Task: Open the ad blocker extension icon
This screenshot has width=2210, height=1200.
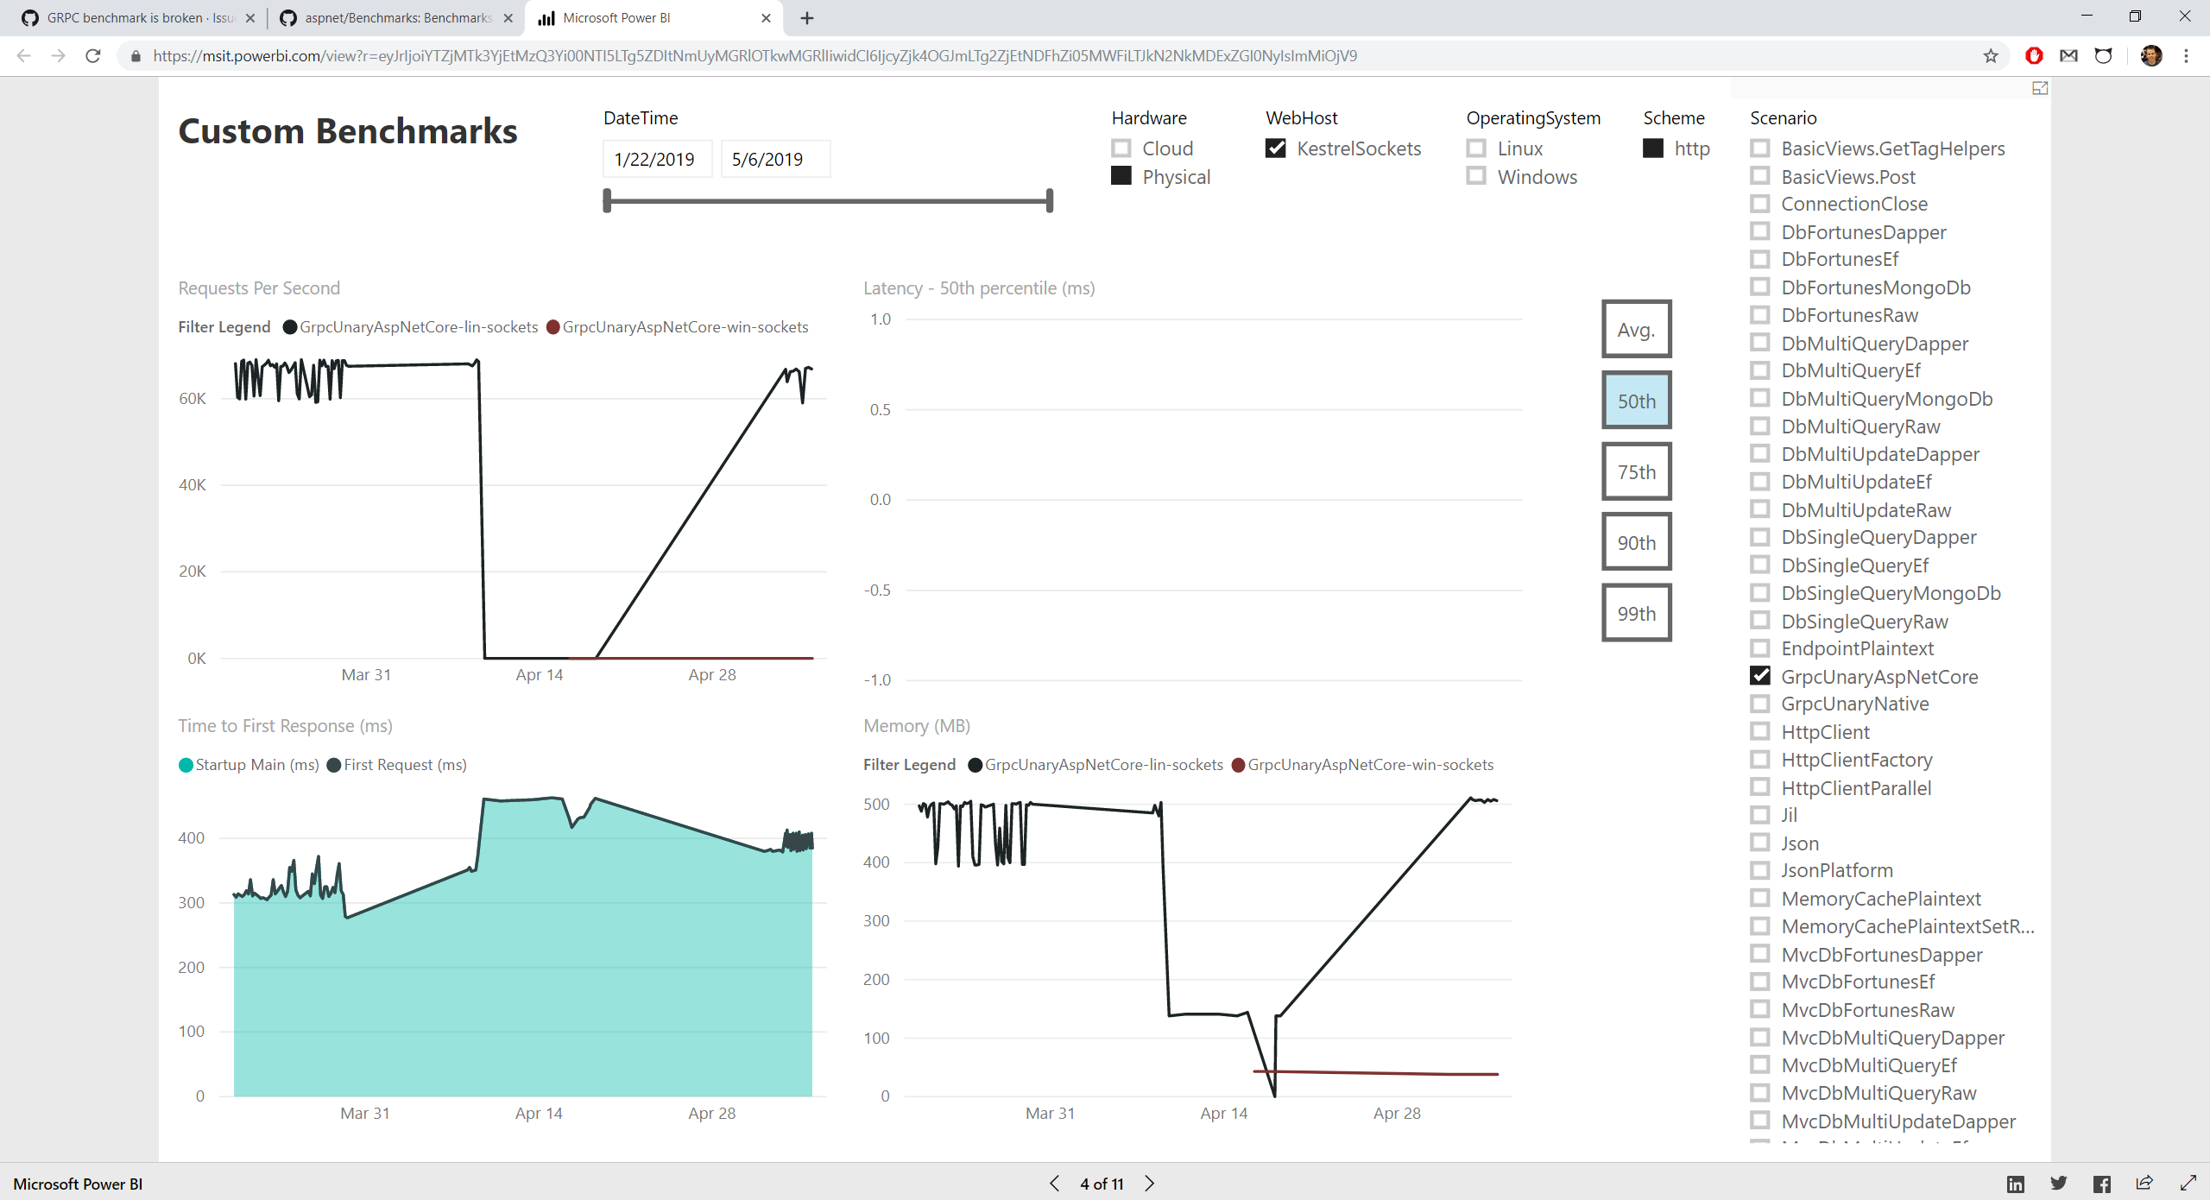Action: click(2034, 55)
